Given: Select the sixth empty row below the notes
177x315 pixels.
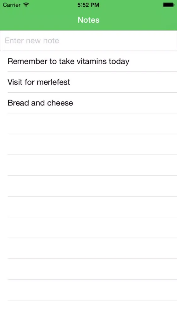Looking at the screenshot, I should coord(88,228).
